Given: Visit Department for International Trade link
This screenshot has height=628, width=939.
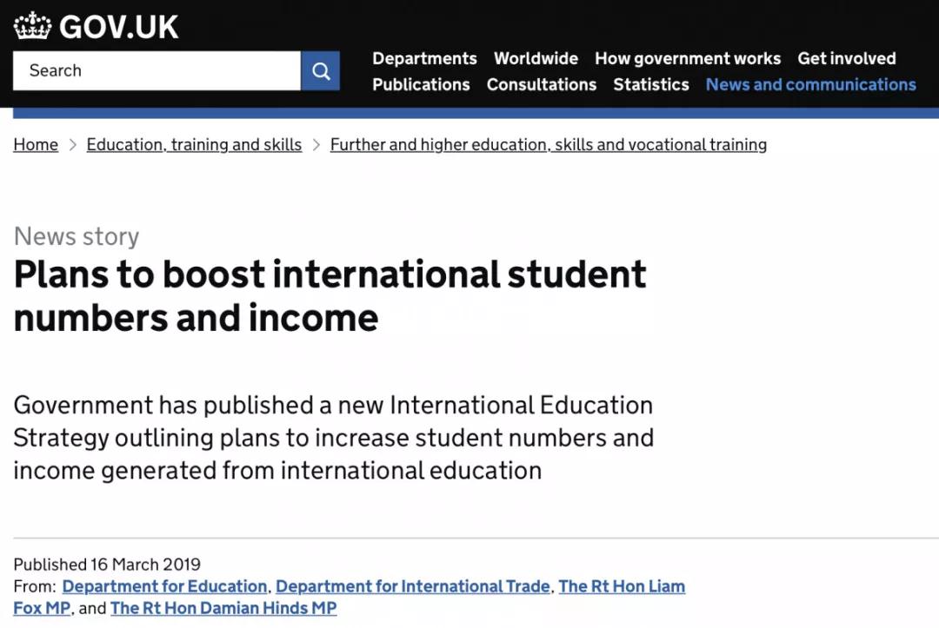Looking at the screenshot, I should click(412, 586).
